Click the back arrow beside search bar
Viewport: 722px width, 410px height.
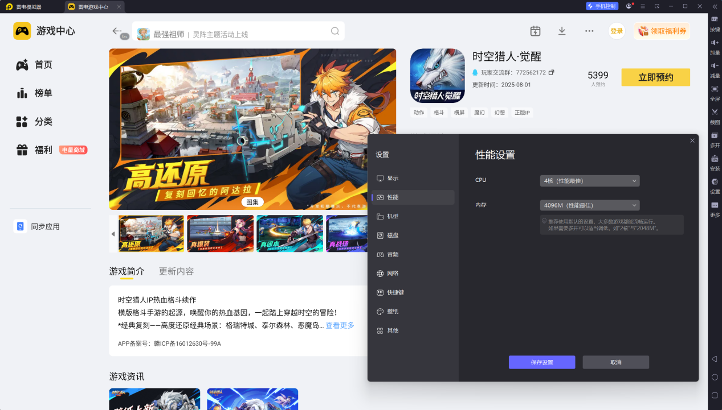117,31
